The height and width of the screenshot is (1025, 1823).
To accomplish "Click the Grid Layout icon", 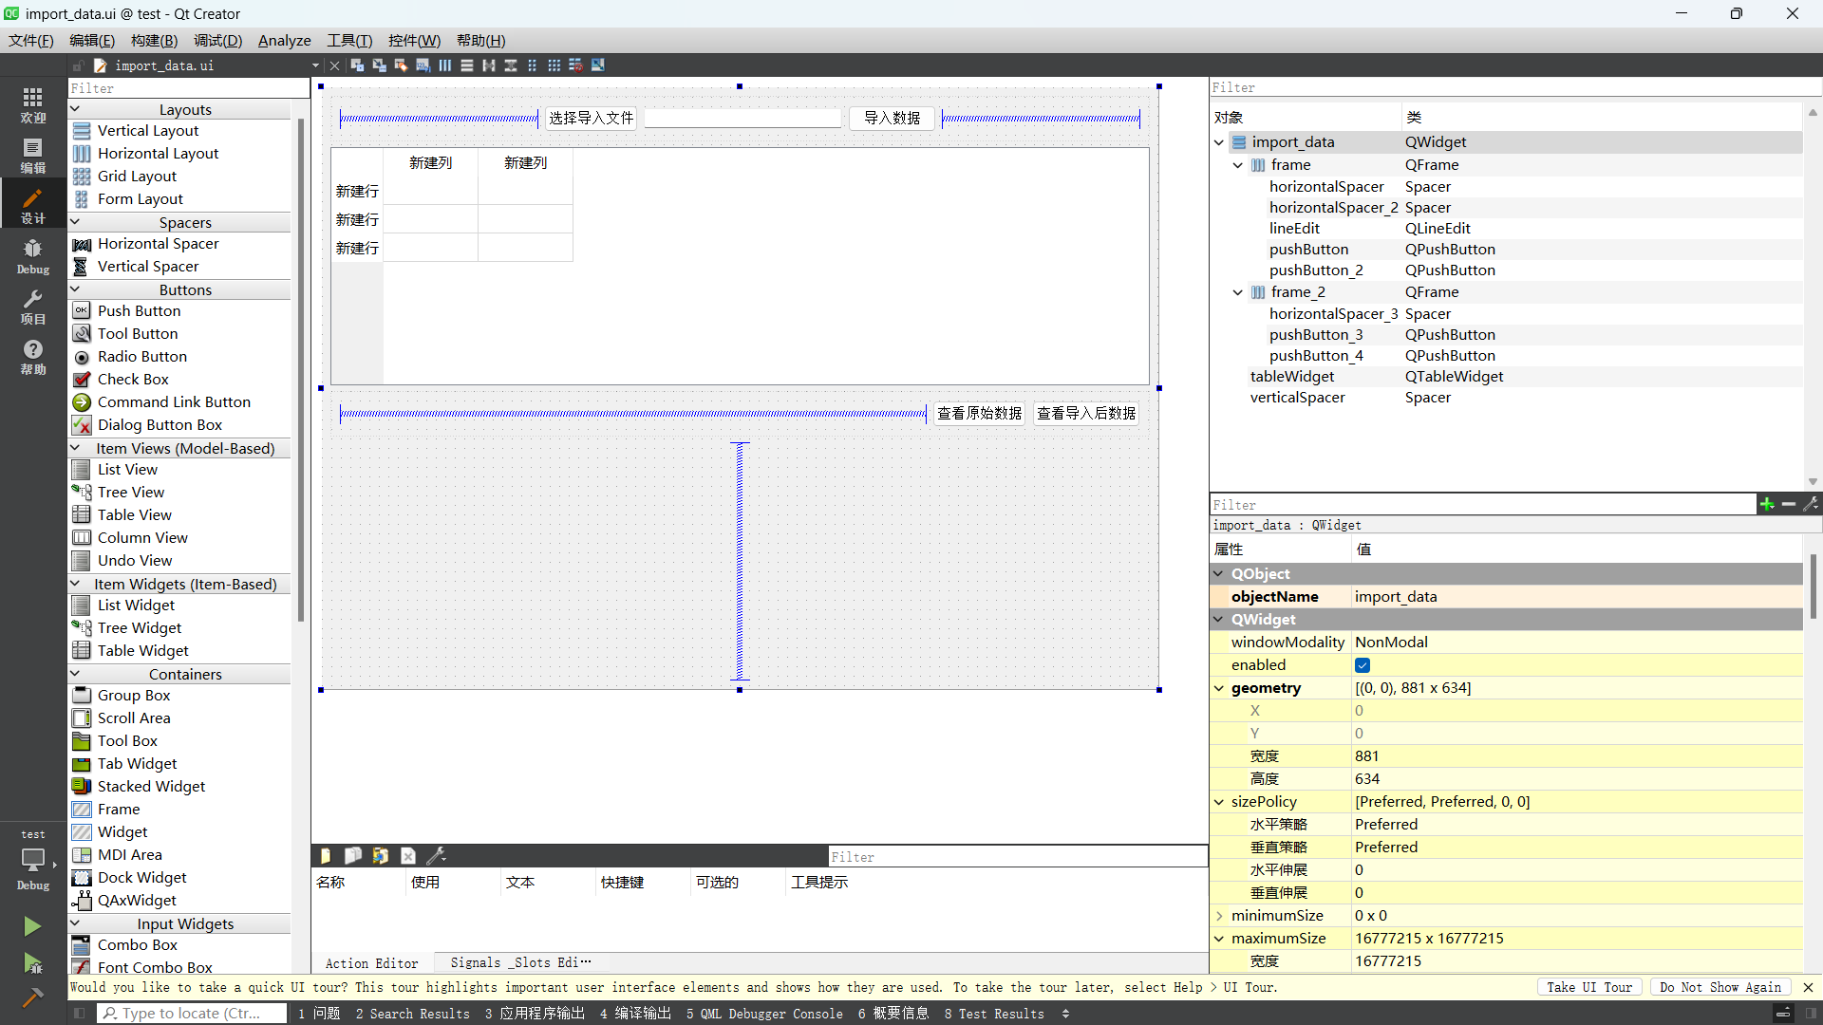I will coord(82,176).
